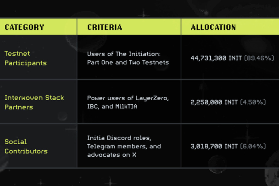Click the 4.50% percentage figure
This screenshot has width=279, height=186.
[253, 102]
